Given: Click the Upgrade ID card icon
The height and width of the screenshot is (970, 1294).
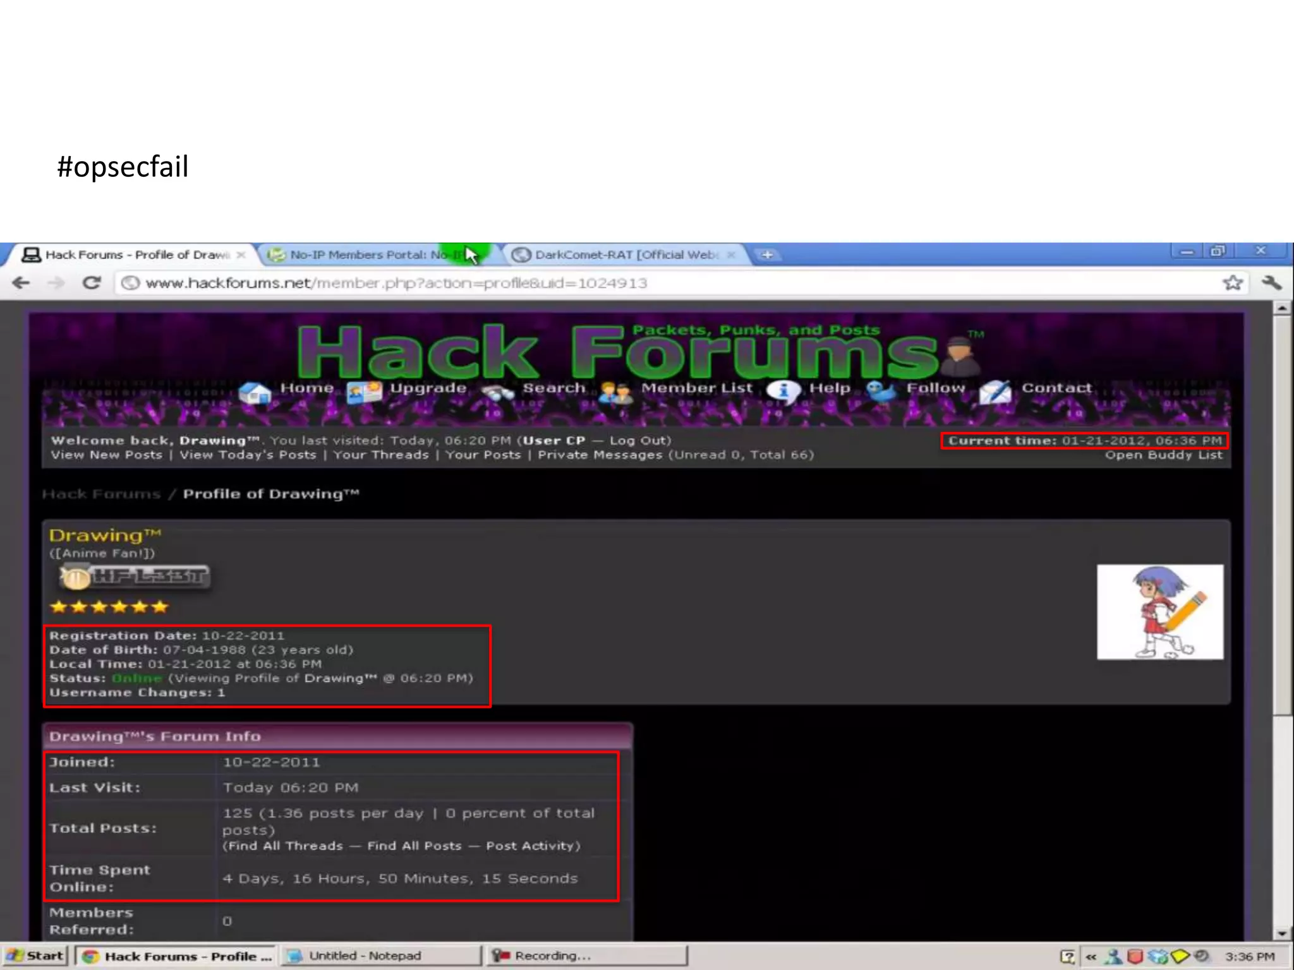Looking at the screenshot, I should [364, 393].
